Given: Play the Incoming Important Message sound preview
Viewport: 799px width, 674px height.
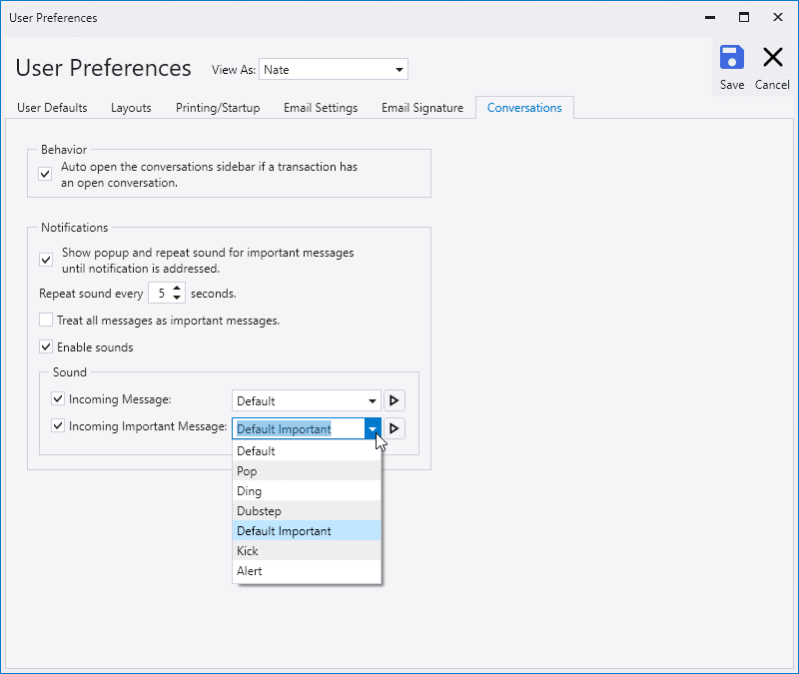Looking at the screenshot, I should click(395, 428).
